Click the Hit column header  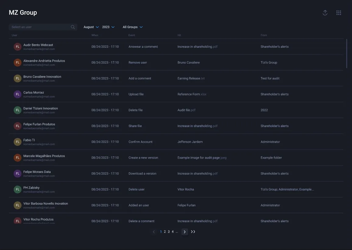coord(179,36)
